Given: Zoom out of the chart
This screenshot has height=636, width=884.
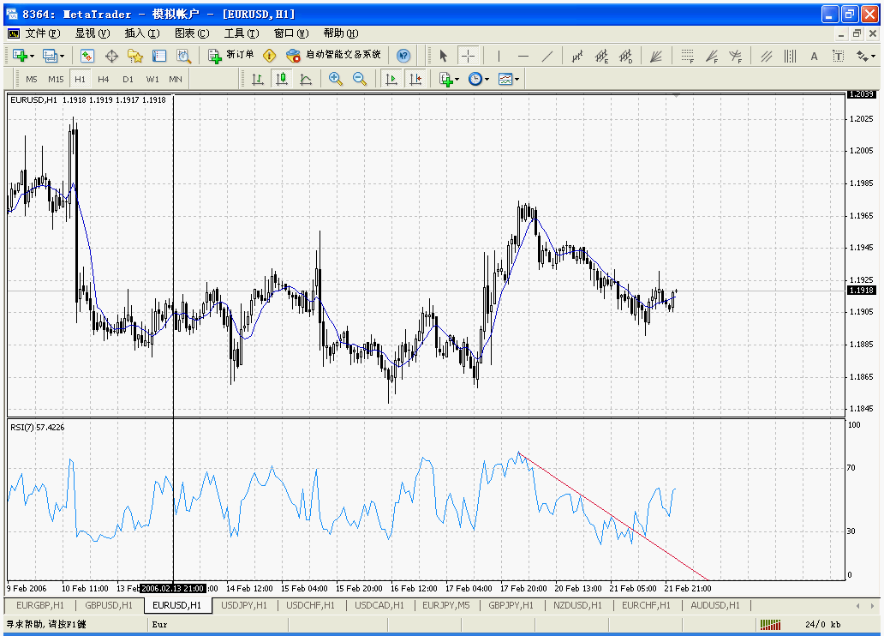Looking at the screenshot, I should click(360, 79).
